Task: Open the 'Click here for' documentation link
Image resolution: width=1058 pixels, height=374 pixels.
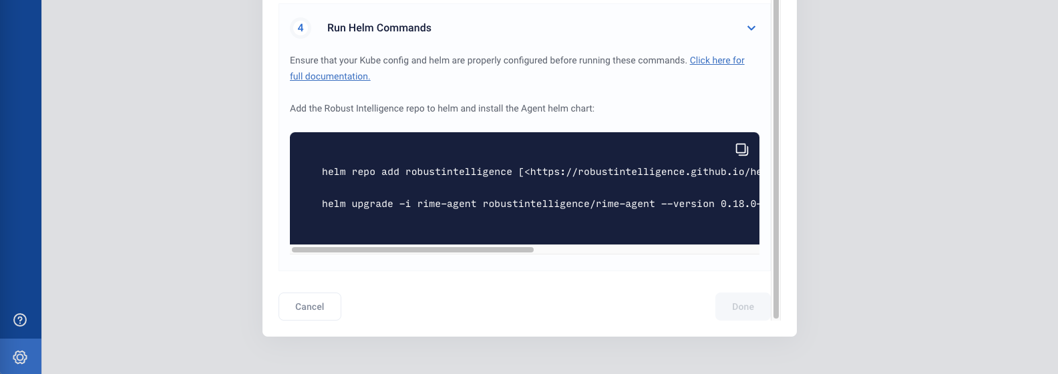Action: tap(717, 60)
